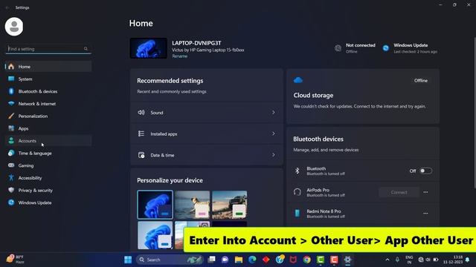476x267 pixels.
Task: Toggle Bluetooth on
Action: (425, 171)
